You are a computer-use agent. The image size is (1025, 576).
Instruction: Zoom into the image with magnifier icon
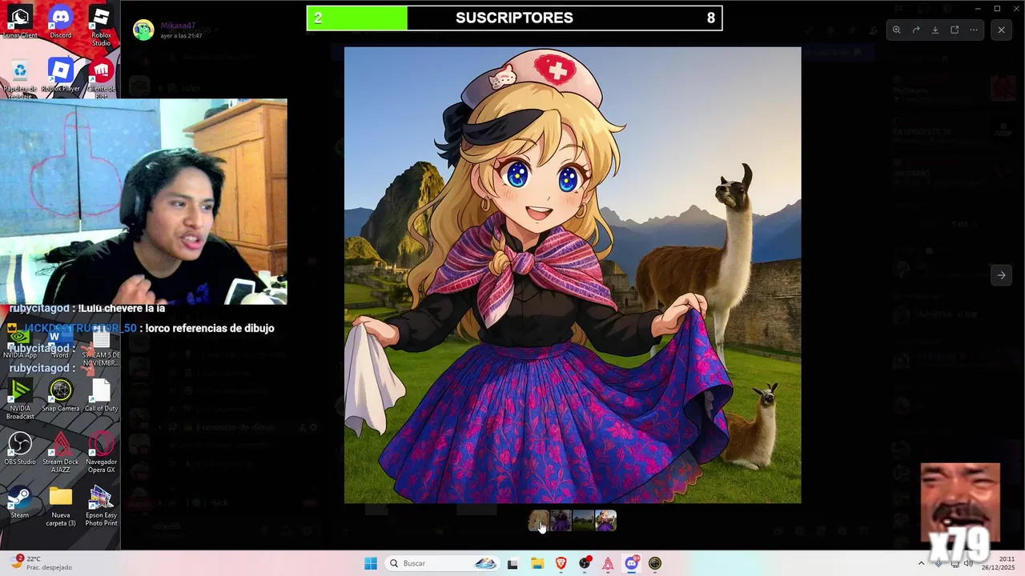(x=896, y=30)
